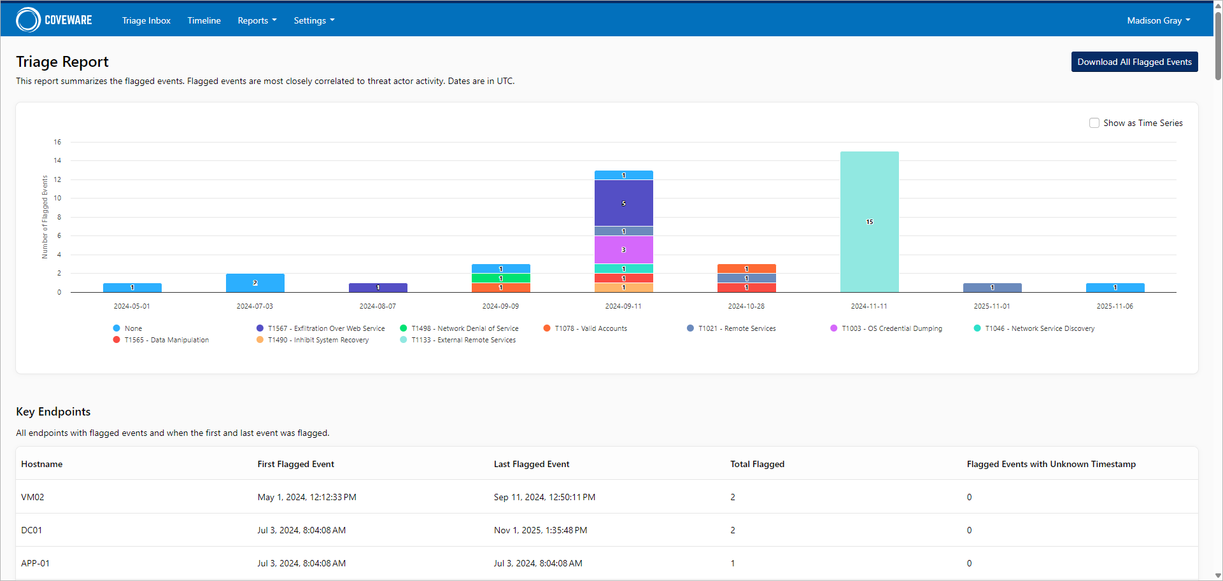1223x581 pixels.
Task: Expand the Reports dropdown menu
Action: point(257,20)
